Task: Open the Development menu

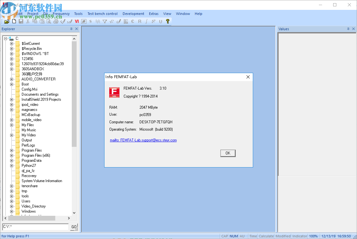Action: pos(133,14)
